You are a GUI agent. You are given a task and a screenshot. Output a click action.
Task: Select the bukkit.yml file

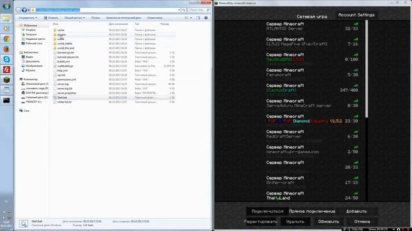point(63,62)
